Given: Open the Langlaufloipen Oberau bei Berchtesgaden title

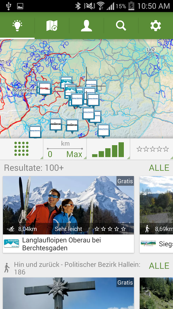Looking at the screenshot, I should [62, 244].
